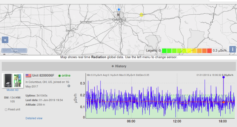Expand the left menu with double-arrow button
This screenshot has width=237, height=127.
5,40
